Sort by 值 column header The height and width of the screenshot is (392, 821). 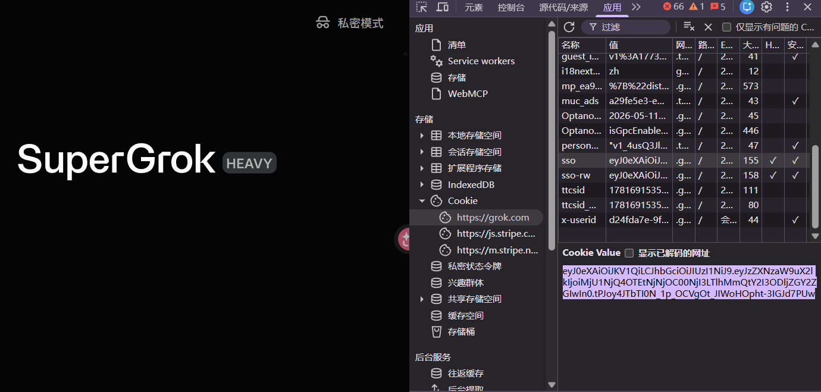tap(639, 45)
